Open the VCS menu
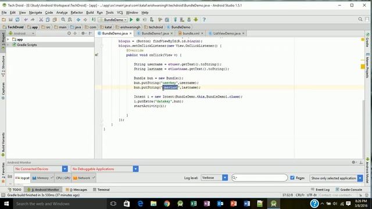Image resolution: width=372 pixels, height=209 pixels. [120, 13]
